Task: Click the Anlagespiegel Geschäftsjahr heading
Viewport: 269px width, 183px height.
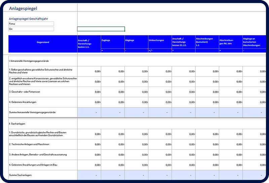Action: click(x=30, y=19)
